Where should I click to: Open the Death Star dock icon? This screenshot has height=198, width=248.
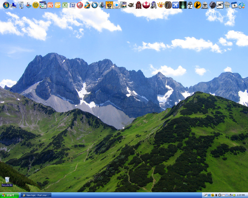(x=212, y=5)
